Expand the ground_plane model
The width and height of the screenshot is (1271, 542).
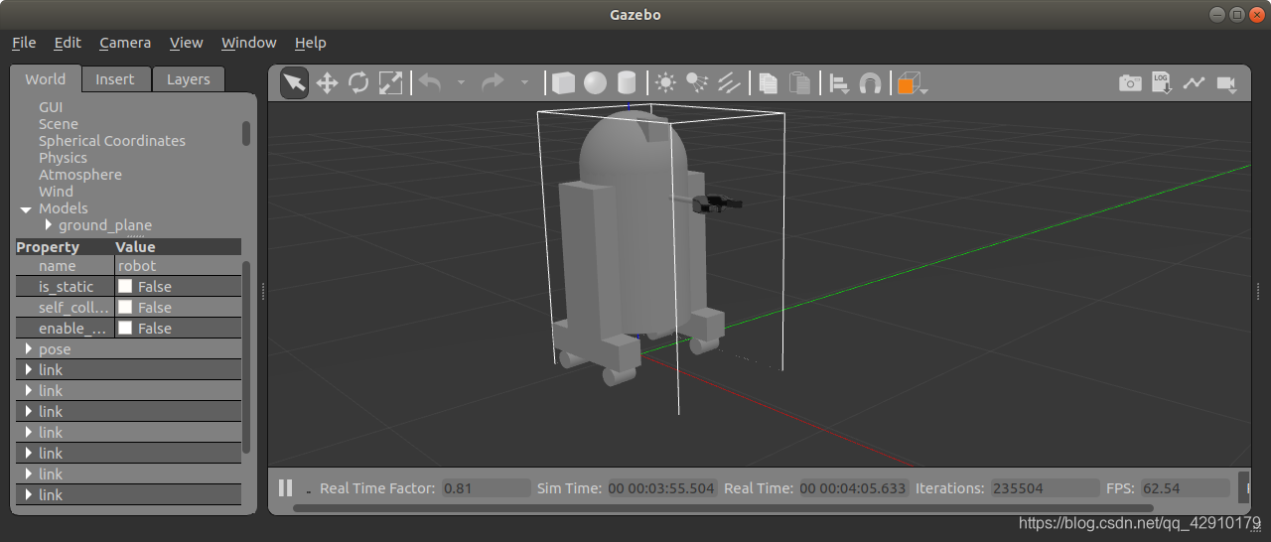click(x=49, y=225)
